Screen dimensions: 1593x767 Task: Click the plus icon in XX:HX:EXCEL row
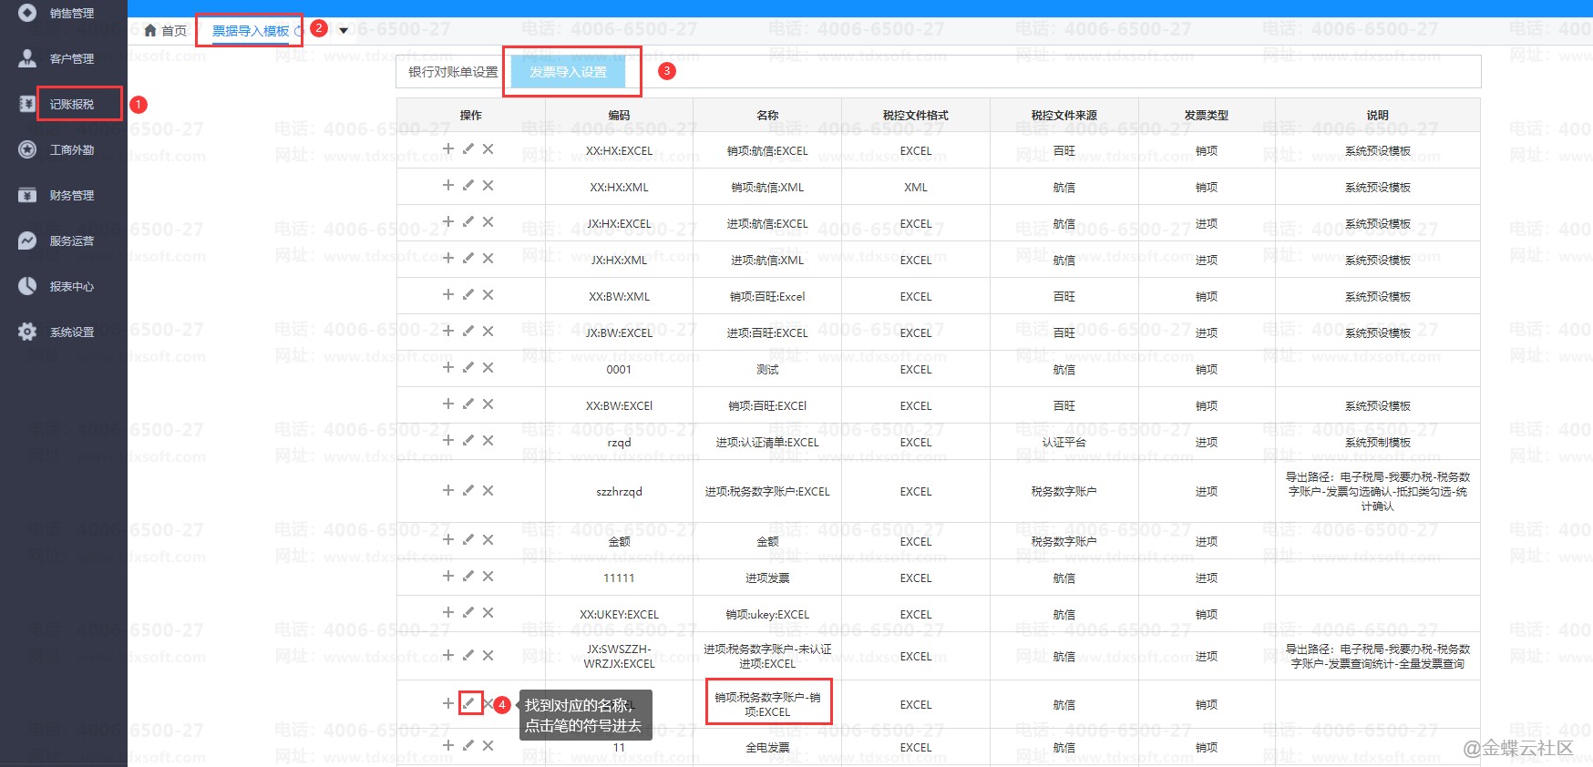pos(447,148)
